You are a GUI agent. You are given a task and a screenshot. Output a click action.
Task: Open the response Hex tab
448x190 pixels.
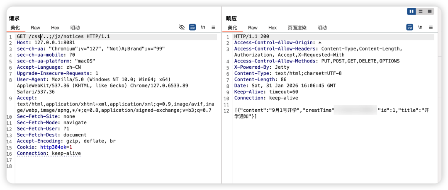pyautogui.click(x=273, y=28)
